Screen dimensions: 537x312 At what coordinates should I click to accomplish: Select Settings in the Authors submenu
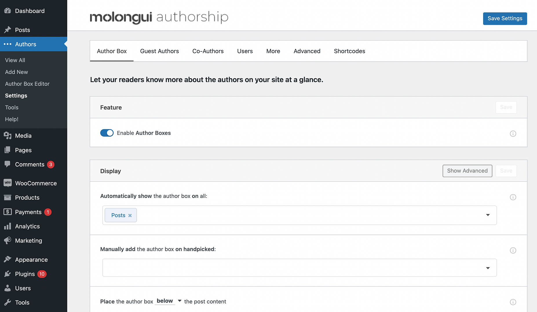(16, 96)
